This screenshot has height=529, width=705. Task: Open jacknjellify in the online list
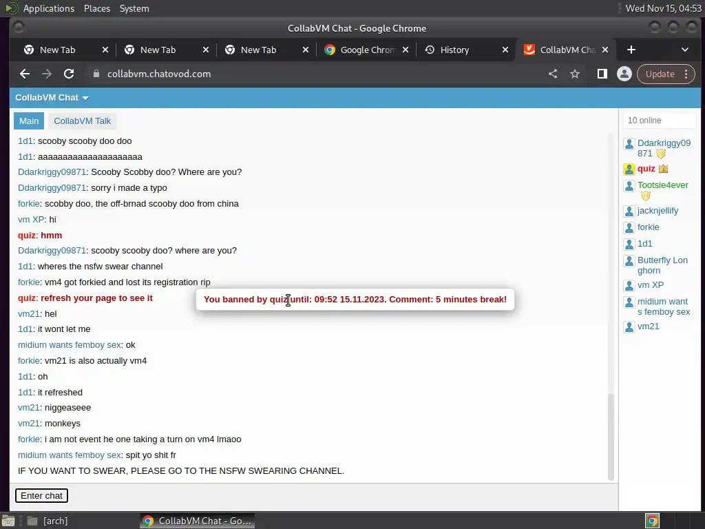coord(657,211)
